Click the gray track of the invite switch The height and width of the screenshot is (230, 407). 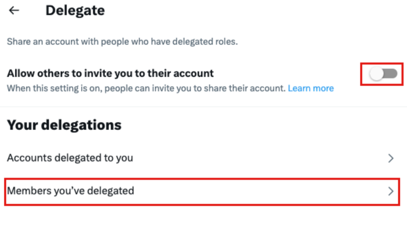click(392, 74)
